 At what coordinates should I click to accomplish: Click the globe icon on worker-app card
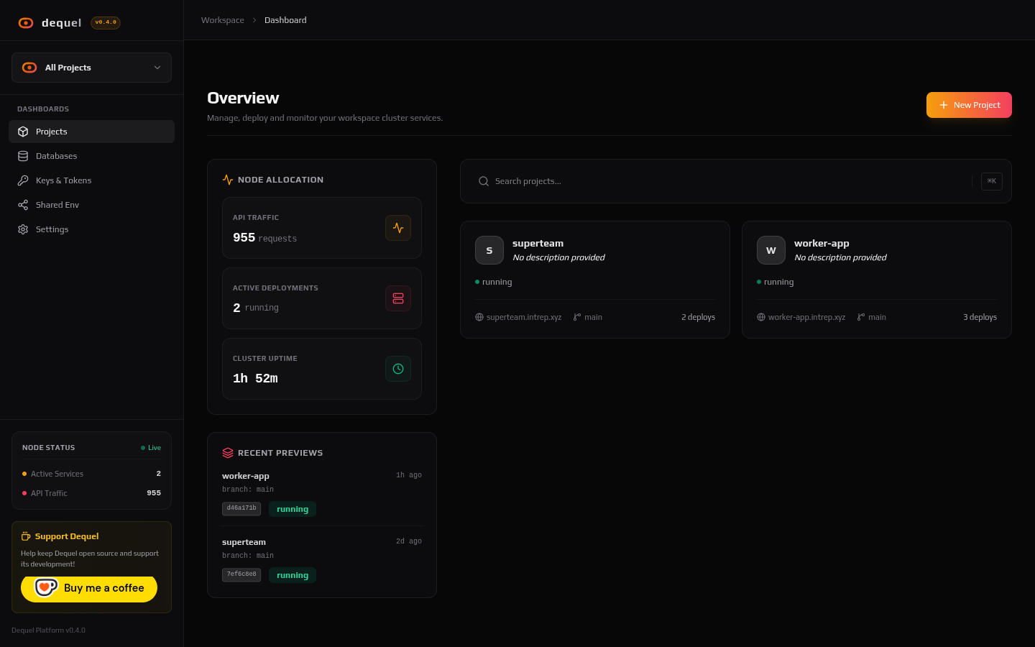coord(761,317)
